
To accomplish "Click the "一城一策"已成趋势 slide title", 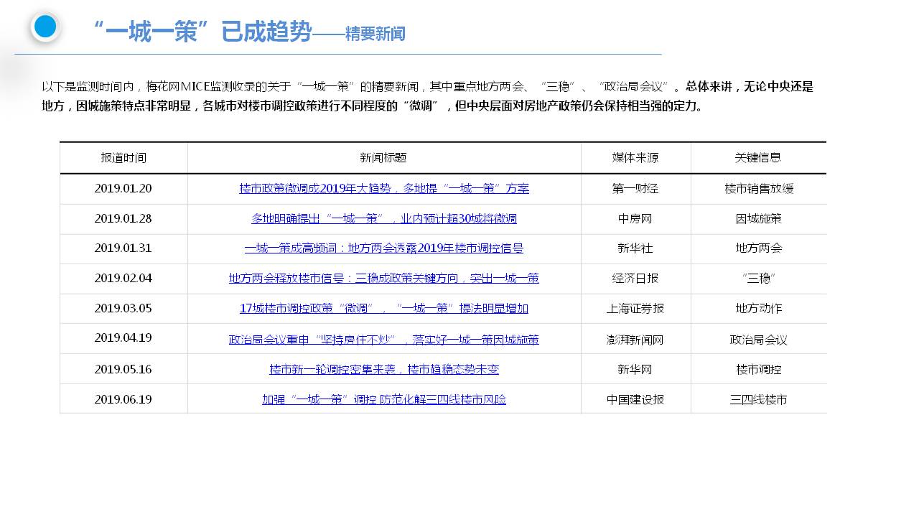I will click(x=203, y=32).
